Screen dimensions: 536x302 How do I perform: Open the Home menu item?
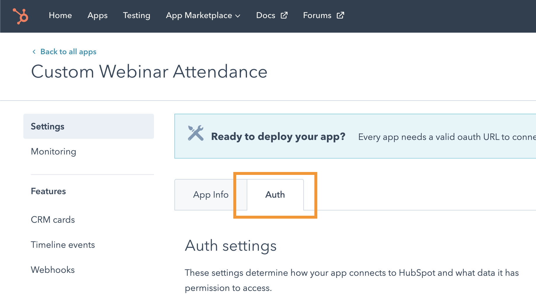[x=60, y=16]
